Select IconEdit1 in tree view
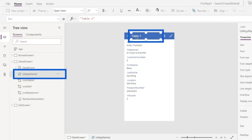The height and width of the screenshot is (140, 252). click(x=27, y=87)
